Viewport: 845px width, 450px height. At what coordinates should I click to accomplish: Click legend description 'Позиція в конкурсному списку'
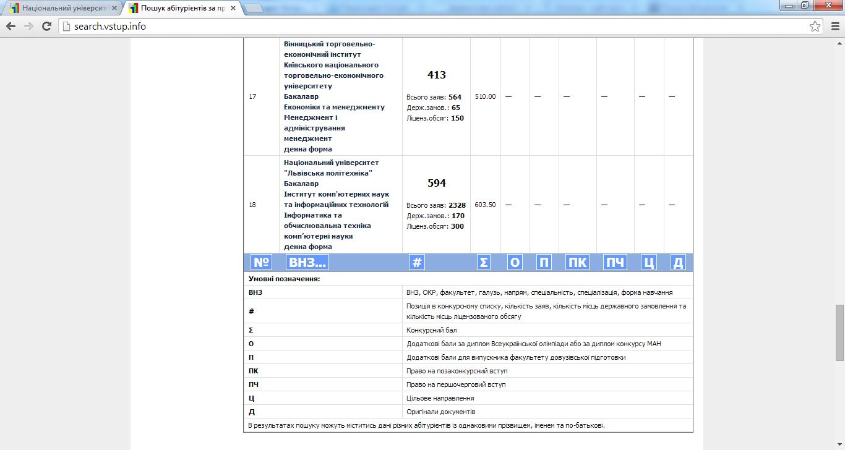coord(546,311)
